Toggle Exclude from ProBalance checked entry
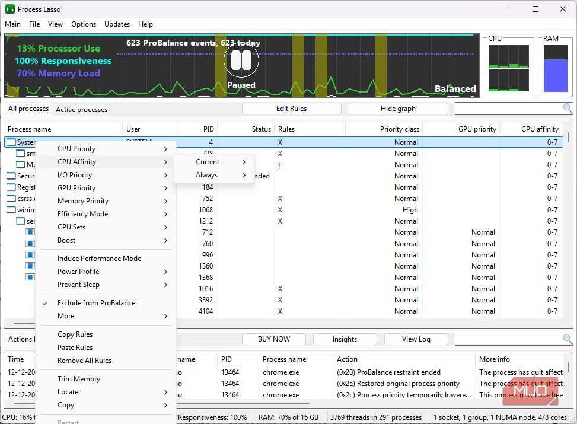The width and height of the screenshot is (577, 424). (x=106, y=303)
